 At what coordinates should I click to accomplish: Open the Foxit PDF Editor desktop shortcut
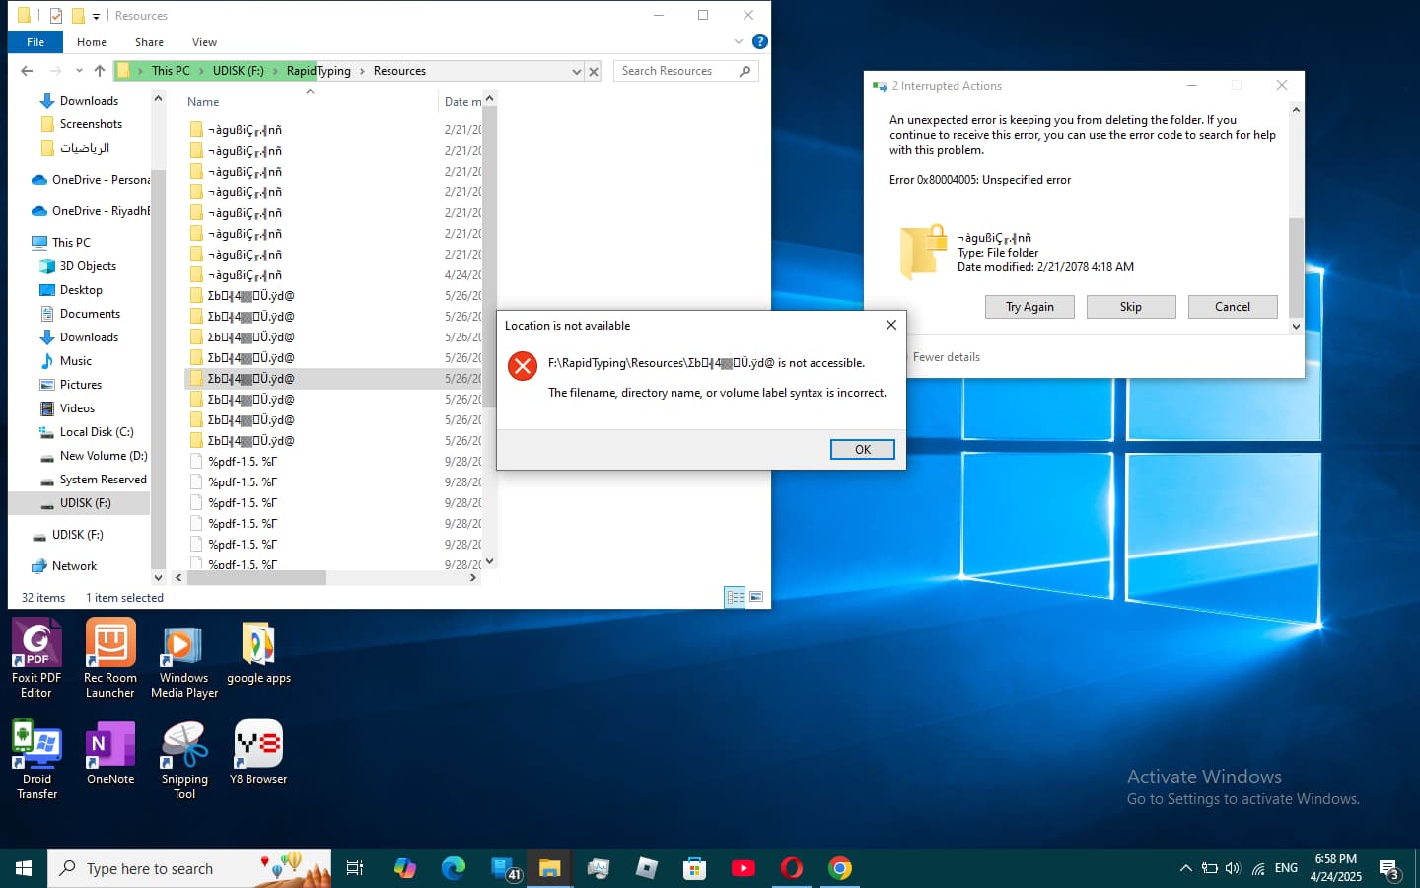tap(36, 657)
